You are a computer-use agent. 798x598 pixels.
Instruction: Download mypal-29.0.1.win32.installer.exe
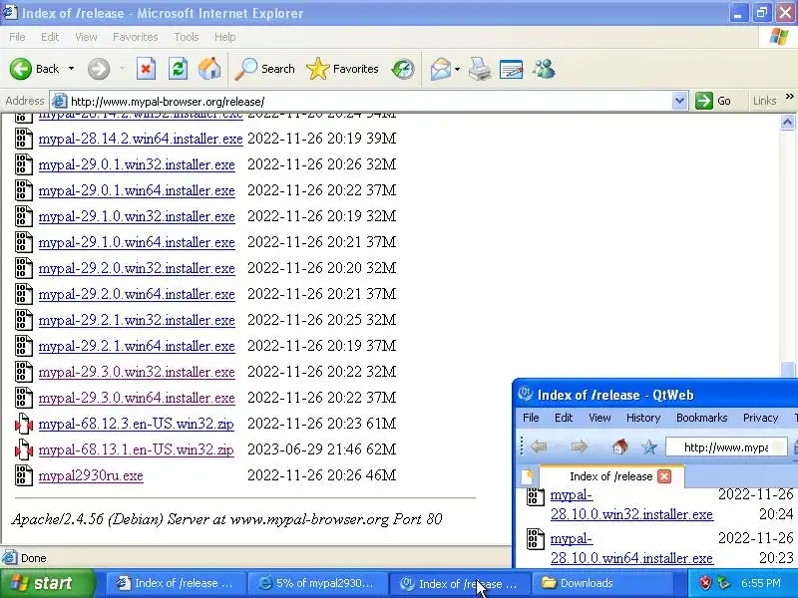pyautogui.click(x=137, y=164)
